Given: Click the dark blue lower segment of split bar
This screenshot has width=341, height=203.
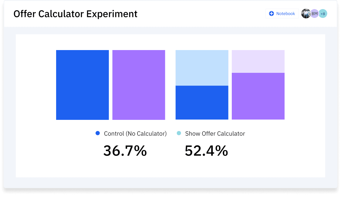Looking at the screenshot, I should tap(202, 103).
